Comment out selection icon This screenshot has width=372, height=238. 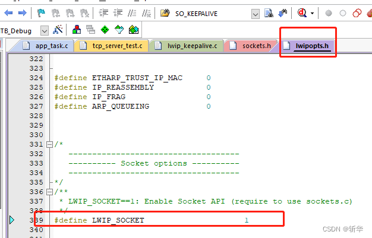tap(132, 13)
